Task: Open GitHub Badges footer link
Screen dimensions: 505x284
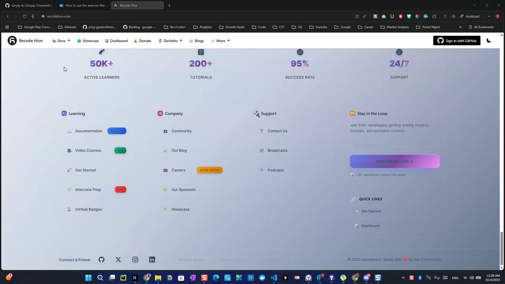Action: (x=89, y=209)
